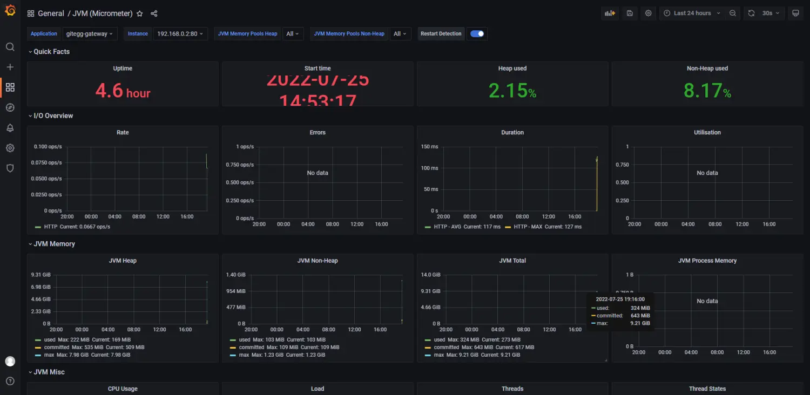
Task: Open the JVM Memory Pools Heap All dropdown
Action: click(293, 33)
